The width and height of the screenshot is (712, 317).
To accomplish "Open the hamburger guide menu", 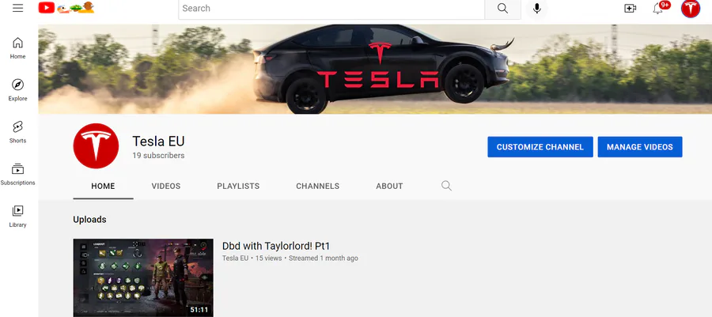I will tap(17, 8).
